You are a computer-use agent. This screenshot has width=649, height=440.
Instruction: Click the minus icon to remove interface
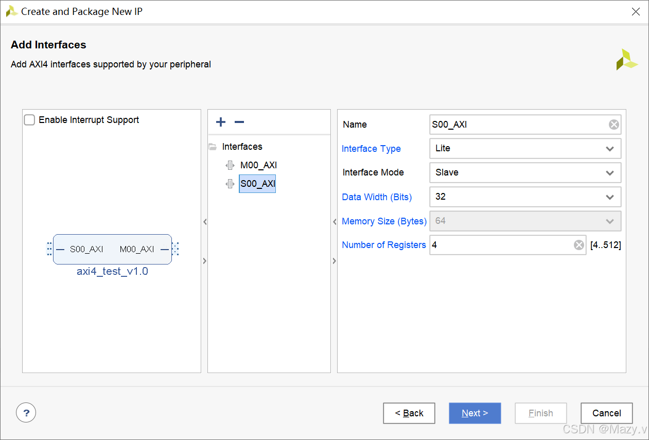[x=239, y=122]
